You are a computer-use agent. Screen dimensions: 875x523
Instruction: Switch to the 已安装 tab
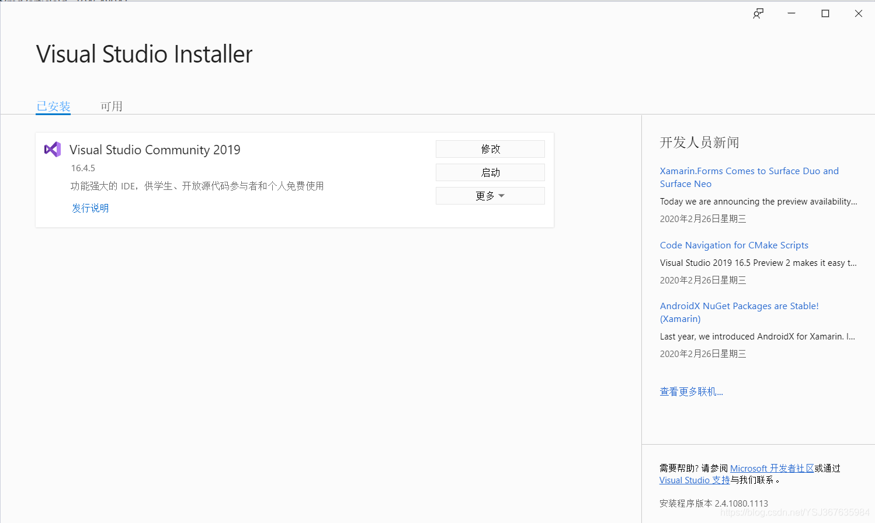tap(53, 106)
